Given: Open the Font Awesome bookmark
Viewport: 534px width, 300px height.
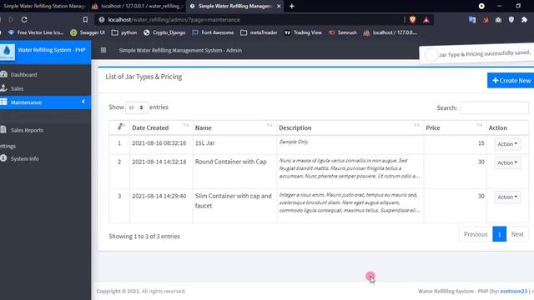Looking at the screenshot, I should (x=213, y=32).
